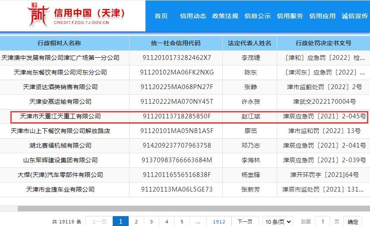Screen dimensions: 370x226
Task: Go to page 2 in pagination
Action: 136,222
